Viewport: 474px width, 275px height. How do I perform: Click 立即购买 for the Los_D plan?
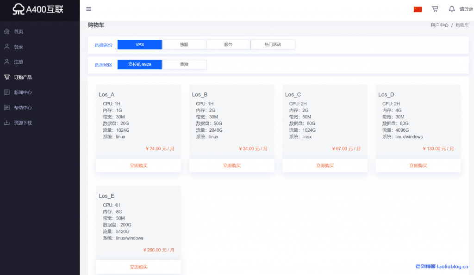(x=418, y=165)
